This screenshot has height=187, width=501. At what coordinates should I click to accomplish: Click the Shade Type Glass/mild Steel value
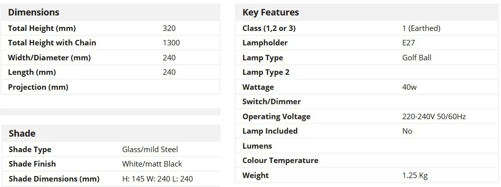[x=150, y=149]
